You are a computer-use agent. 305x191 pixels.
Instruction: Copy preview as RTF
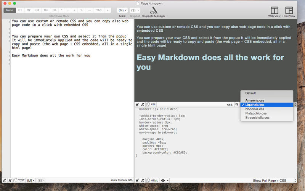pyautogui.click(x=151, y=104)
